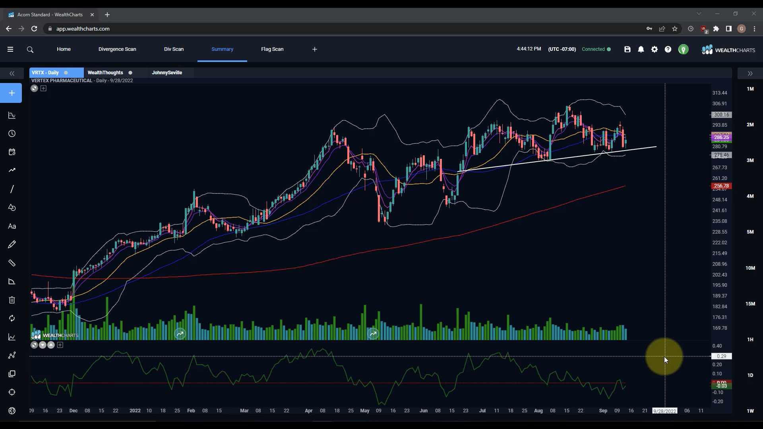763x429 pixels.
Task: Open the notifications bell
Action: pyautogui.click(x=641, y=49)
